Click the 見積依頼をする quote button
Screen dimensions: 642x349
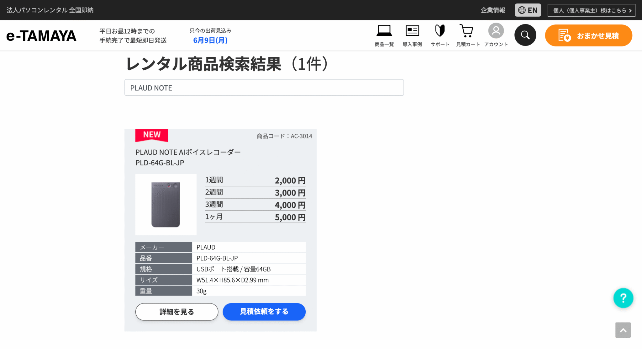click(x=264, y=312)
